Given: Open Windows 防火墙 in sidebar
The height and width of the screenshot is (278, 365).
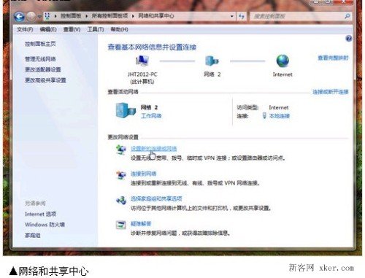Looking at the screenshot, I should coord(45,225).
